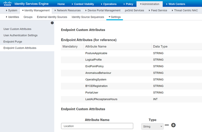Select the EndPointPolicy attribute row
202x132 pixels.
tap(131, 66)
